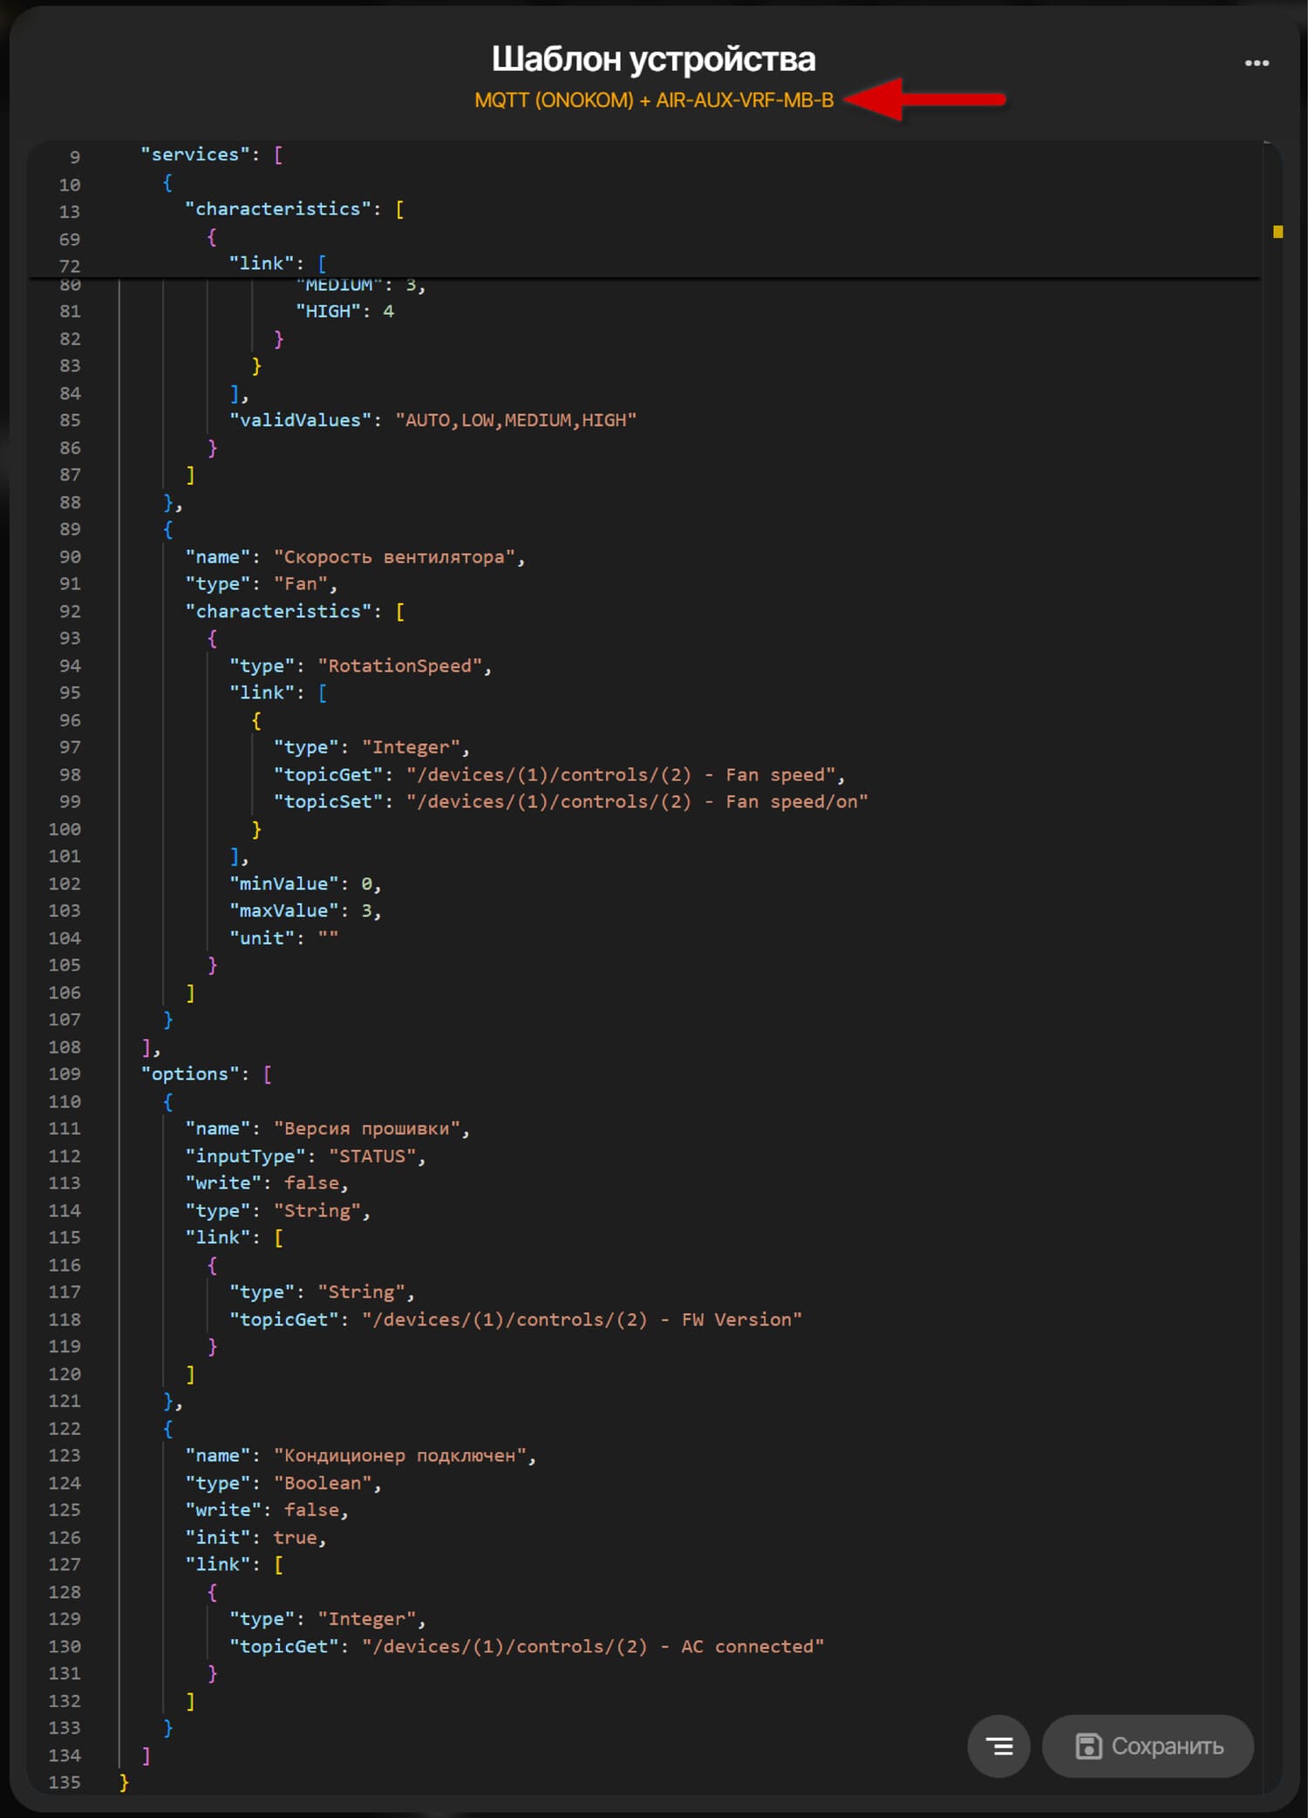Jump to sticky "link" line 72
This screenshot has width=1308, height=1818.
click(265, 263)
